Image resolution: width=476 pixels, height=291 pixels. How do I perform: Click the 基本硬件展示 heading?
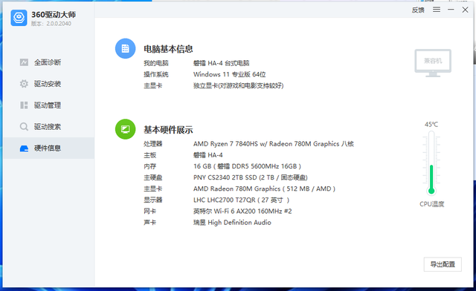(168, 130)
